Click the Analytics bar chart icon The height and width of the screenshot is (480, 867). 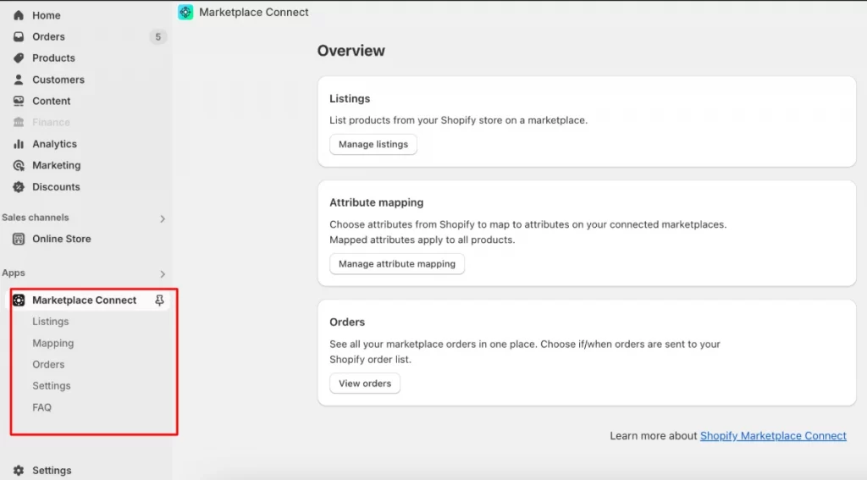19,144
